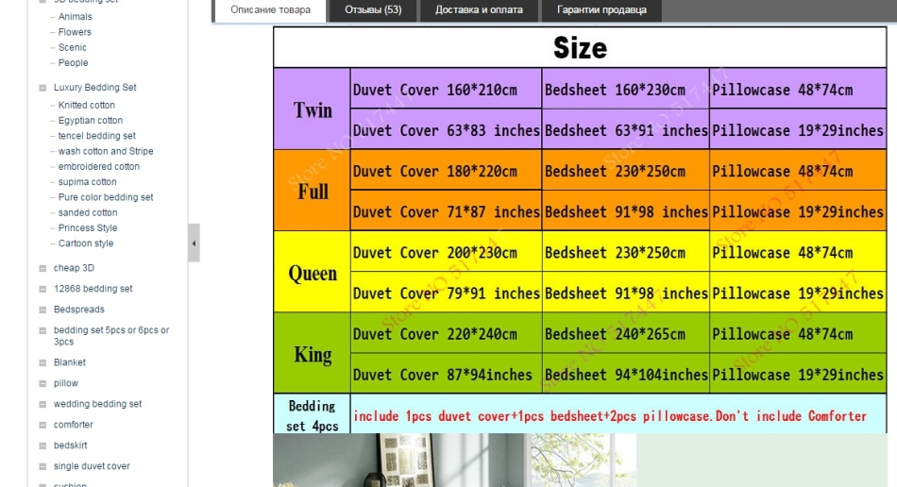This screenshot has width=897, height=487.
Task: Go to Princess Style bedding link
Action: (x=88, y=228)
